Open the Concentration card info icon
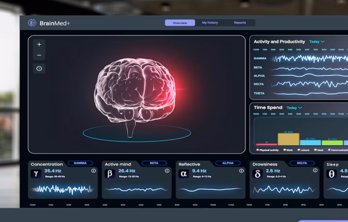This screenshot has height=222, width=348. 94,171
